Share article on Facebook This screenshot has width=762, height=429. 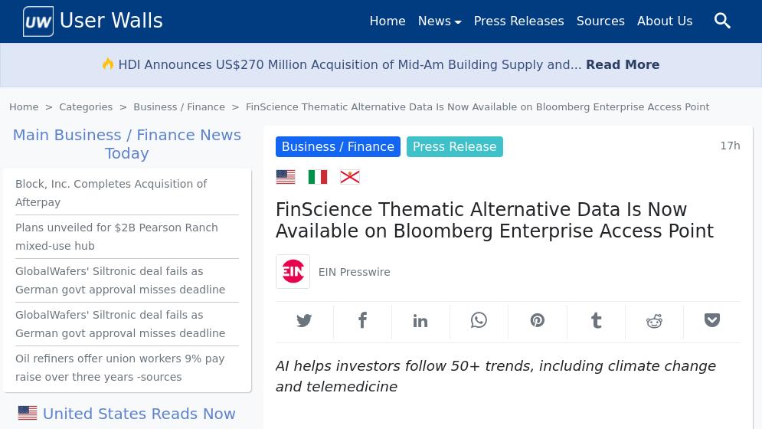point(362,320)
